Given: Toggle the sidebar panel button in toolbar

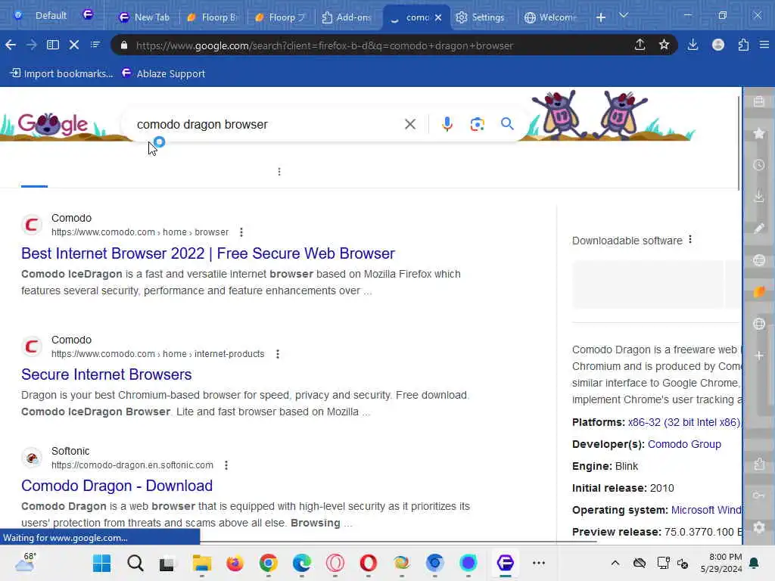Looking at the screenshot, I should [53, 45].
